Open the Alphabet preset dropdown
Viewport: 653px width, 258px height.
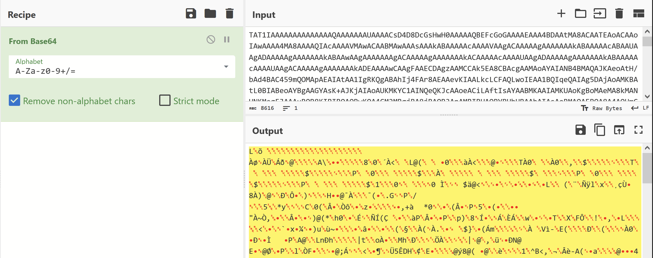tap(226, 67)
